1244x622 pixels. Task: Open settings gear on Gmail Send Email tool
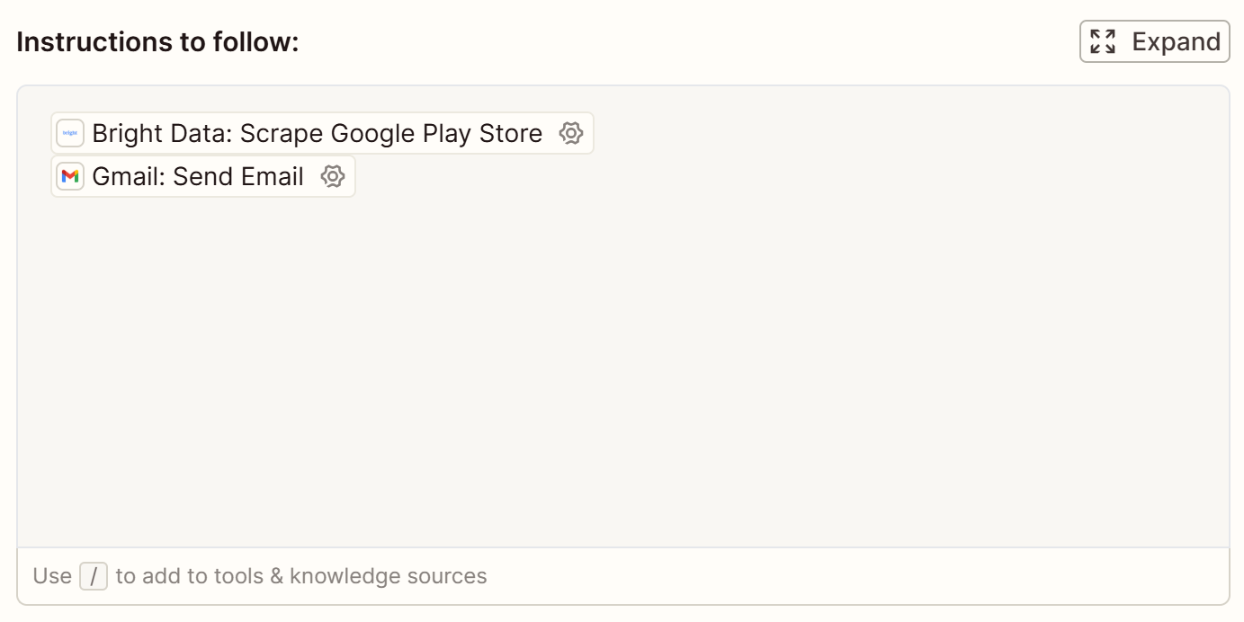(x=334, y=176)
